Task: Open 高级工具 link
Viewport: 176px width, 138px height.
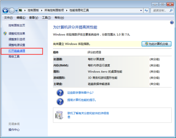Action: click(x=14, y=56)
